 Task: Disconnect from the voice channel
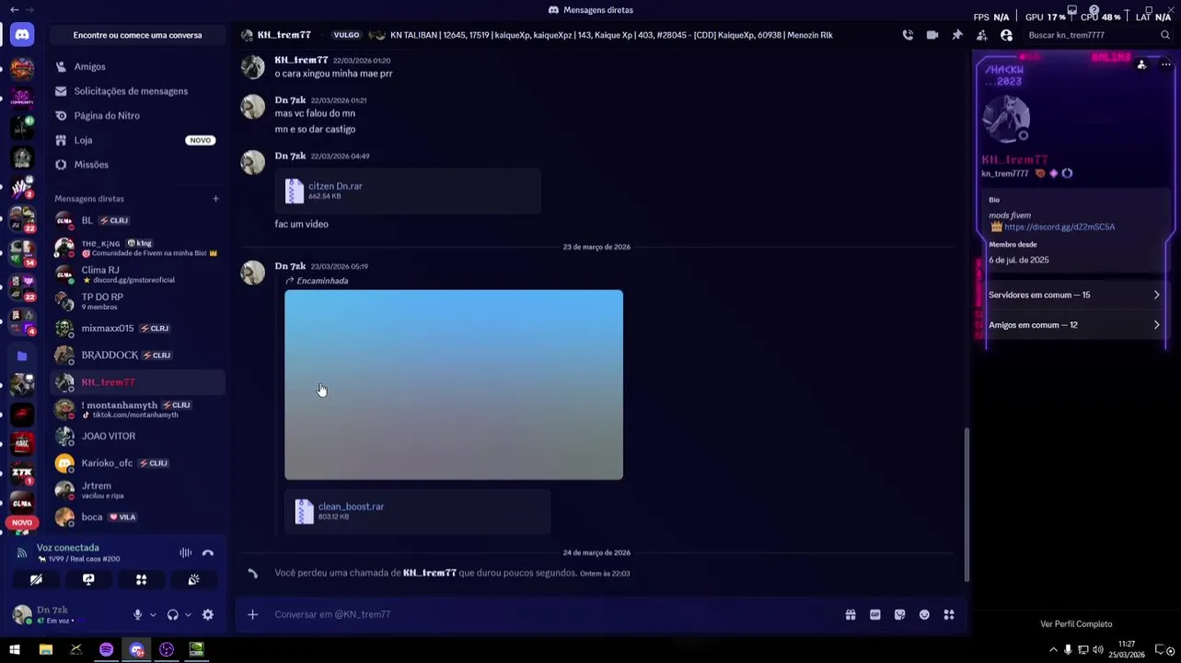[208, 552]
